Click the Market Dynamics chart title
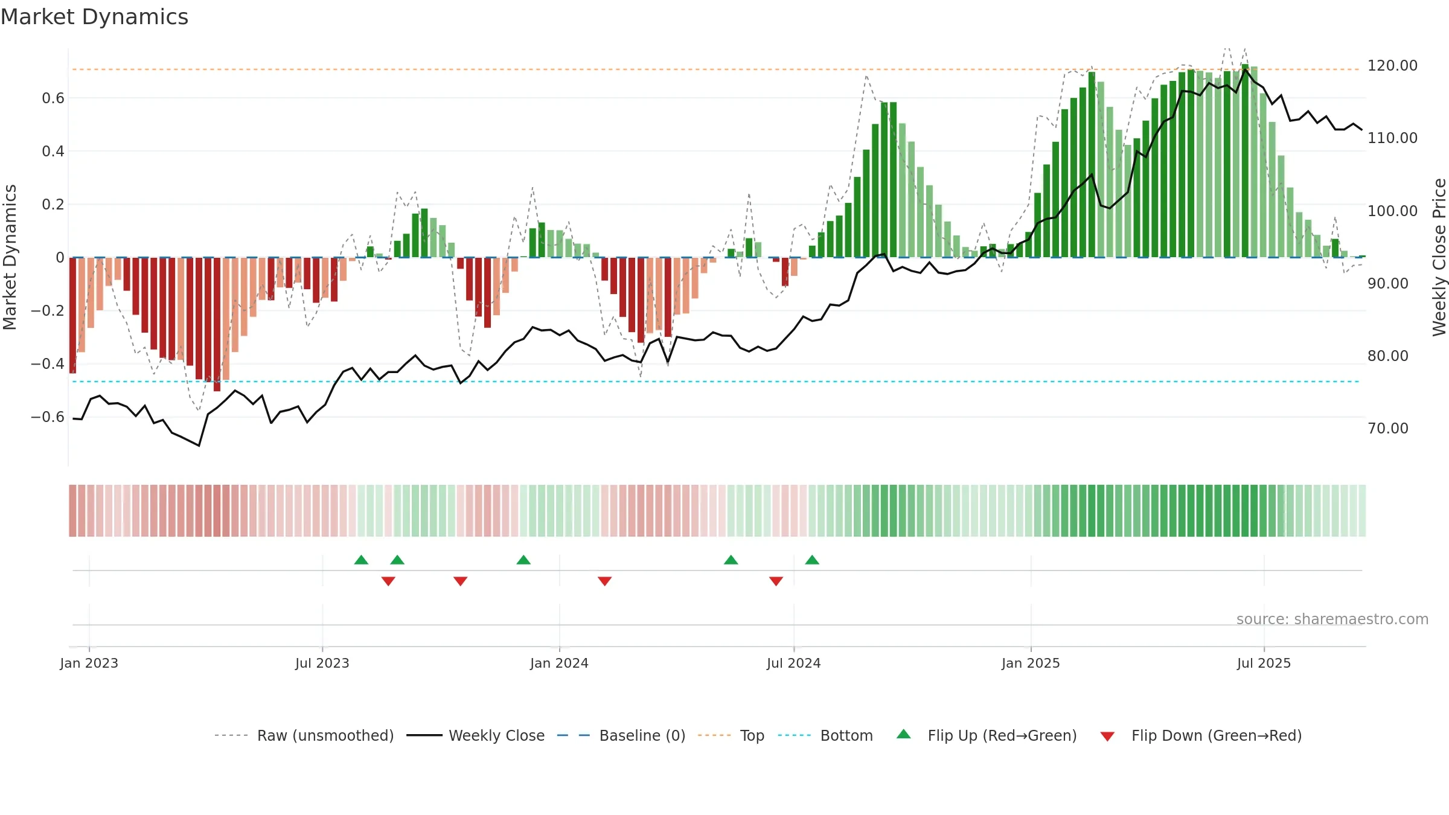 94,17
